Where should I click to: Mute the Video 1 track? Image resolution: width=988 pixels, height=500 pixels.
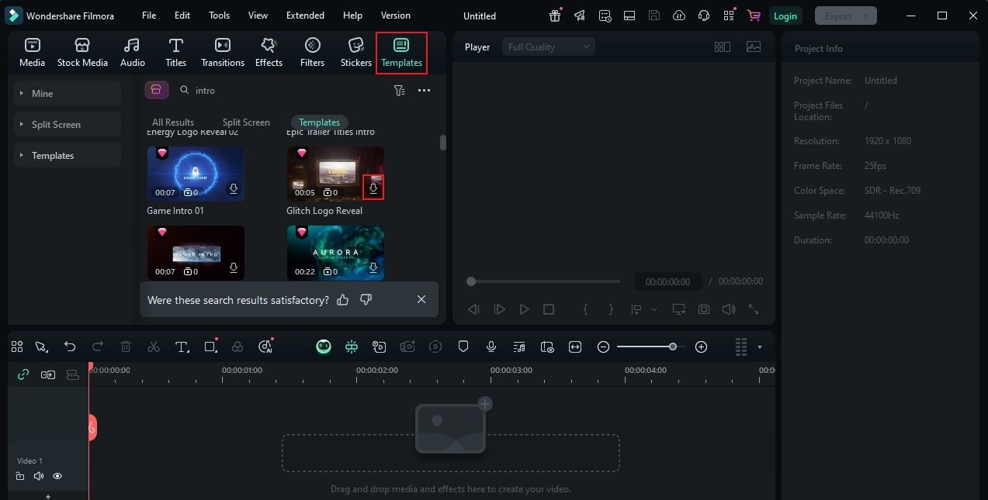tap(39, 476)
